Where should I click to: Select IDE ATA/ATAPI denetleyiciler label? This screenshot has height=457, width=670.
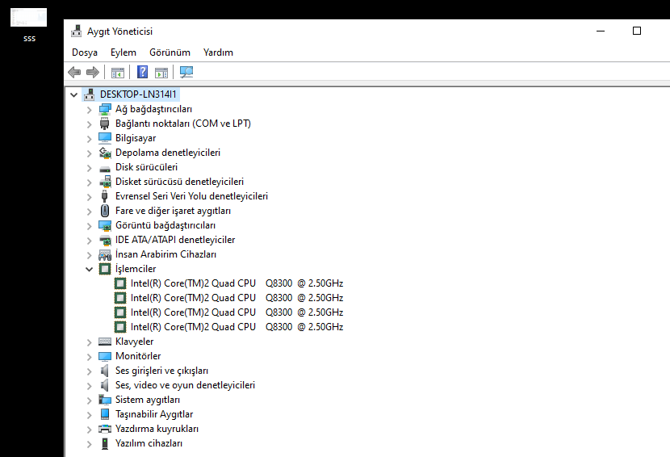(175, 240)
